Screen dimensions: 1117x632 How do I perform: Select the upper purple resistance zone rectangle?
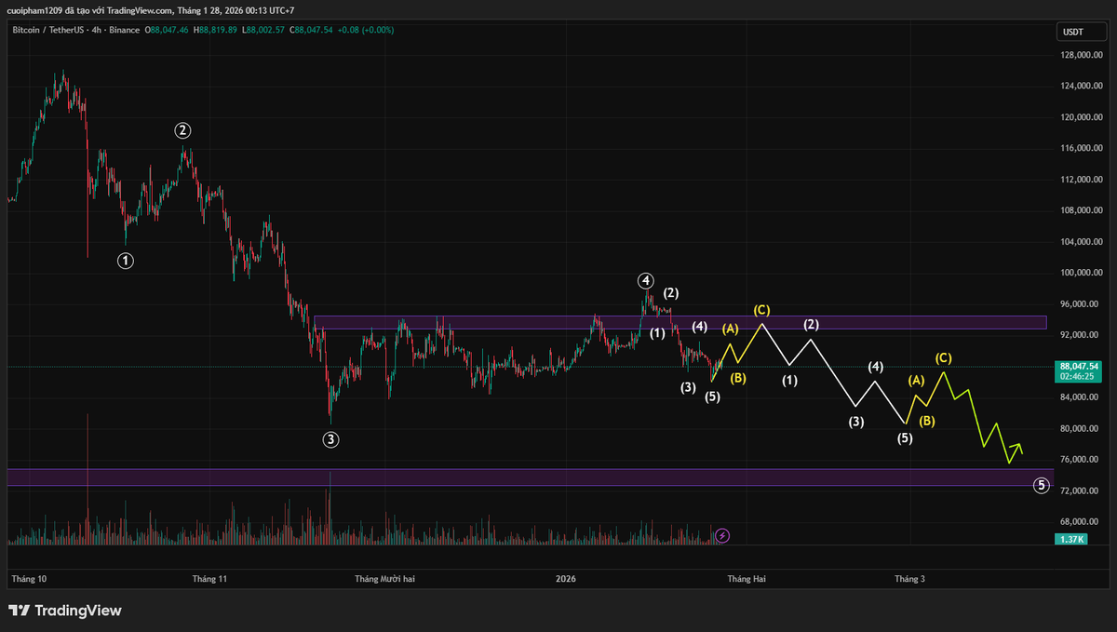pos(680,323)
